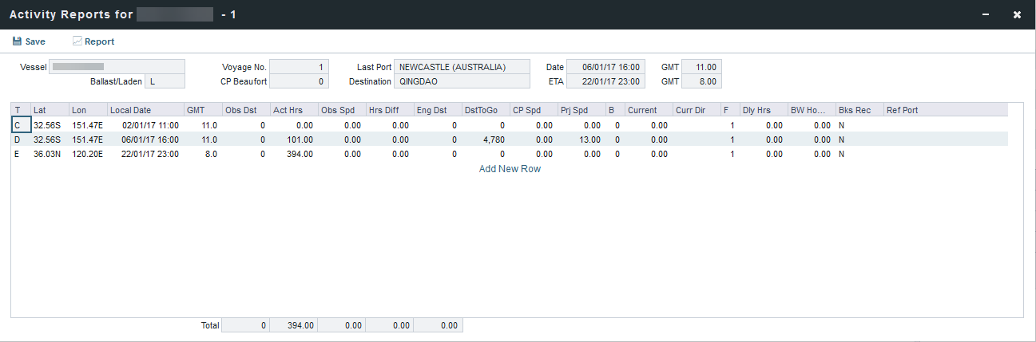Select the Ballast/Laden input field
1036x342 pixels.
[165, 81]
